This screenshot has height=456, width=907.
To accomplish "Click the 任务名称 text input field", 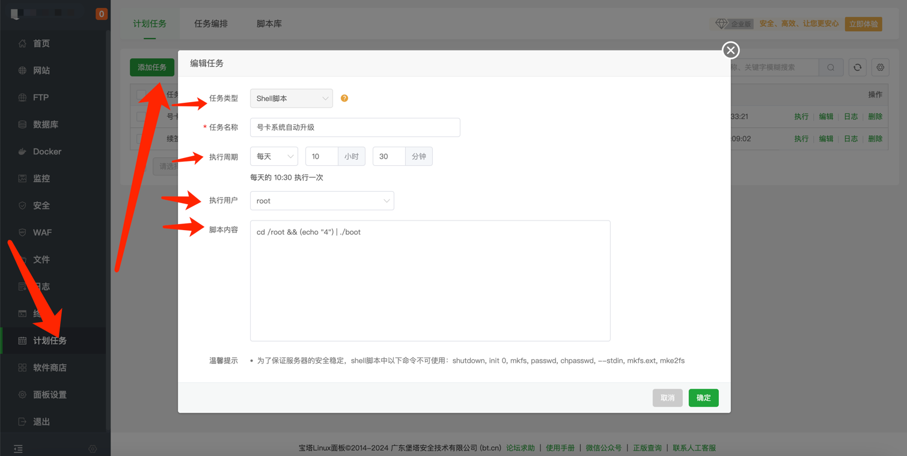I will pyautogui.click(x=355, y=127).
